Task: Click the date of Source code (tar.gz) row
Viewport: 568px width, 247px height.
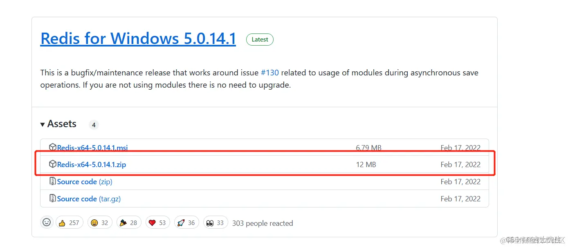Action: (x=460, y=199)
